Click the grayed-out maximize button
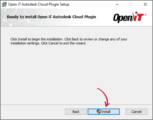Viewport: 153px width, 120px height. pos(131,4)
